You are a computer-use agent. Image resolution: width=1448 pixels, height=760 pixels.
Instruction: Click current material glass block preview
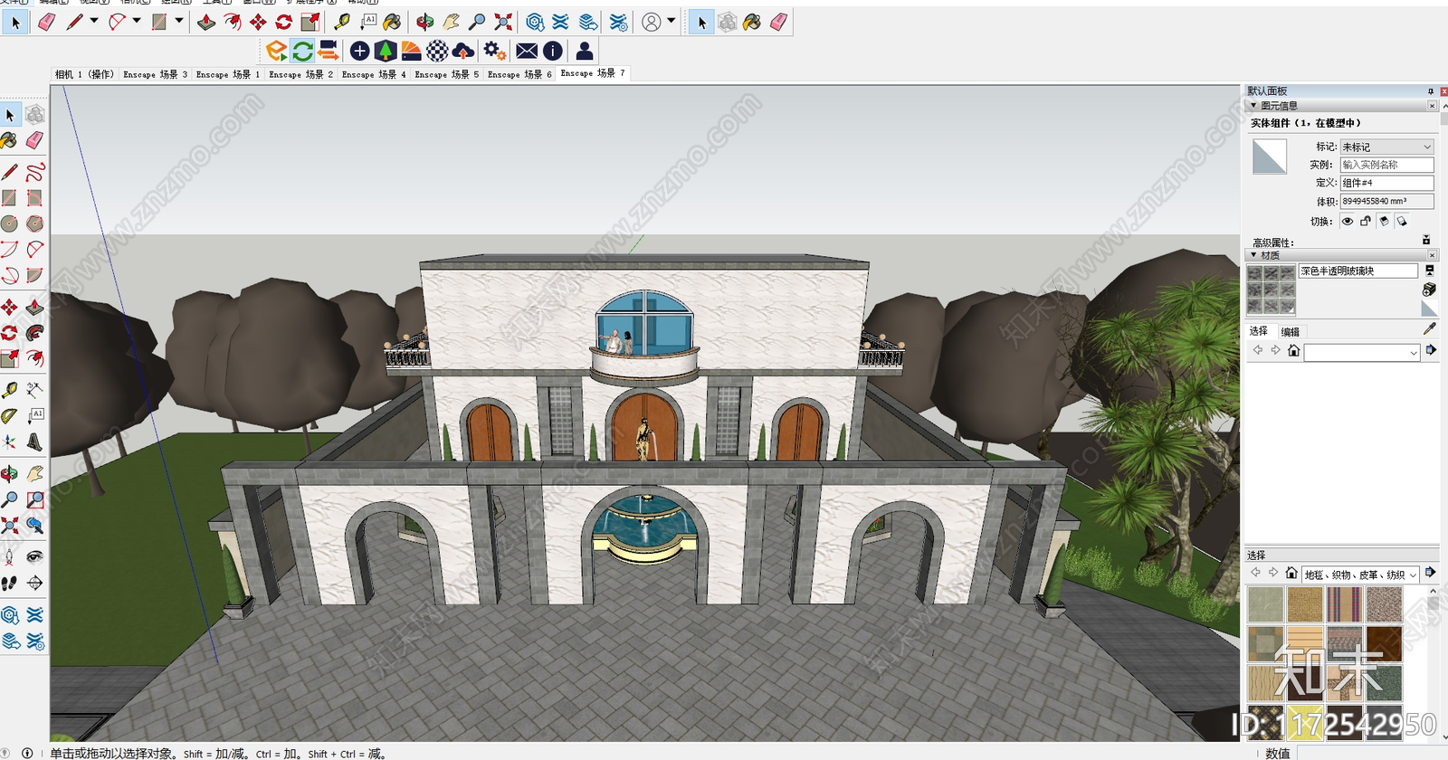click(x=1272, y=290)
